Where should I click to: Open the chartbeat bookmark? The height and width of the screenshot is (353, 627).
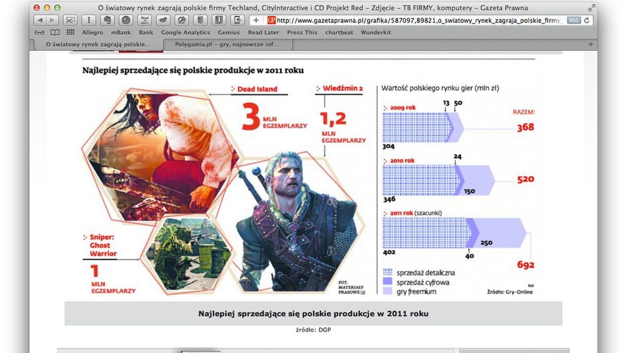pos(339,32)
